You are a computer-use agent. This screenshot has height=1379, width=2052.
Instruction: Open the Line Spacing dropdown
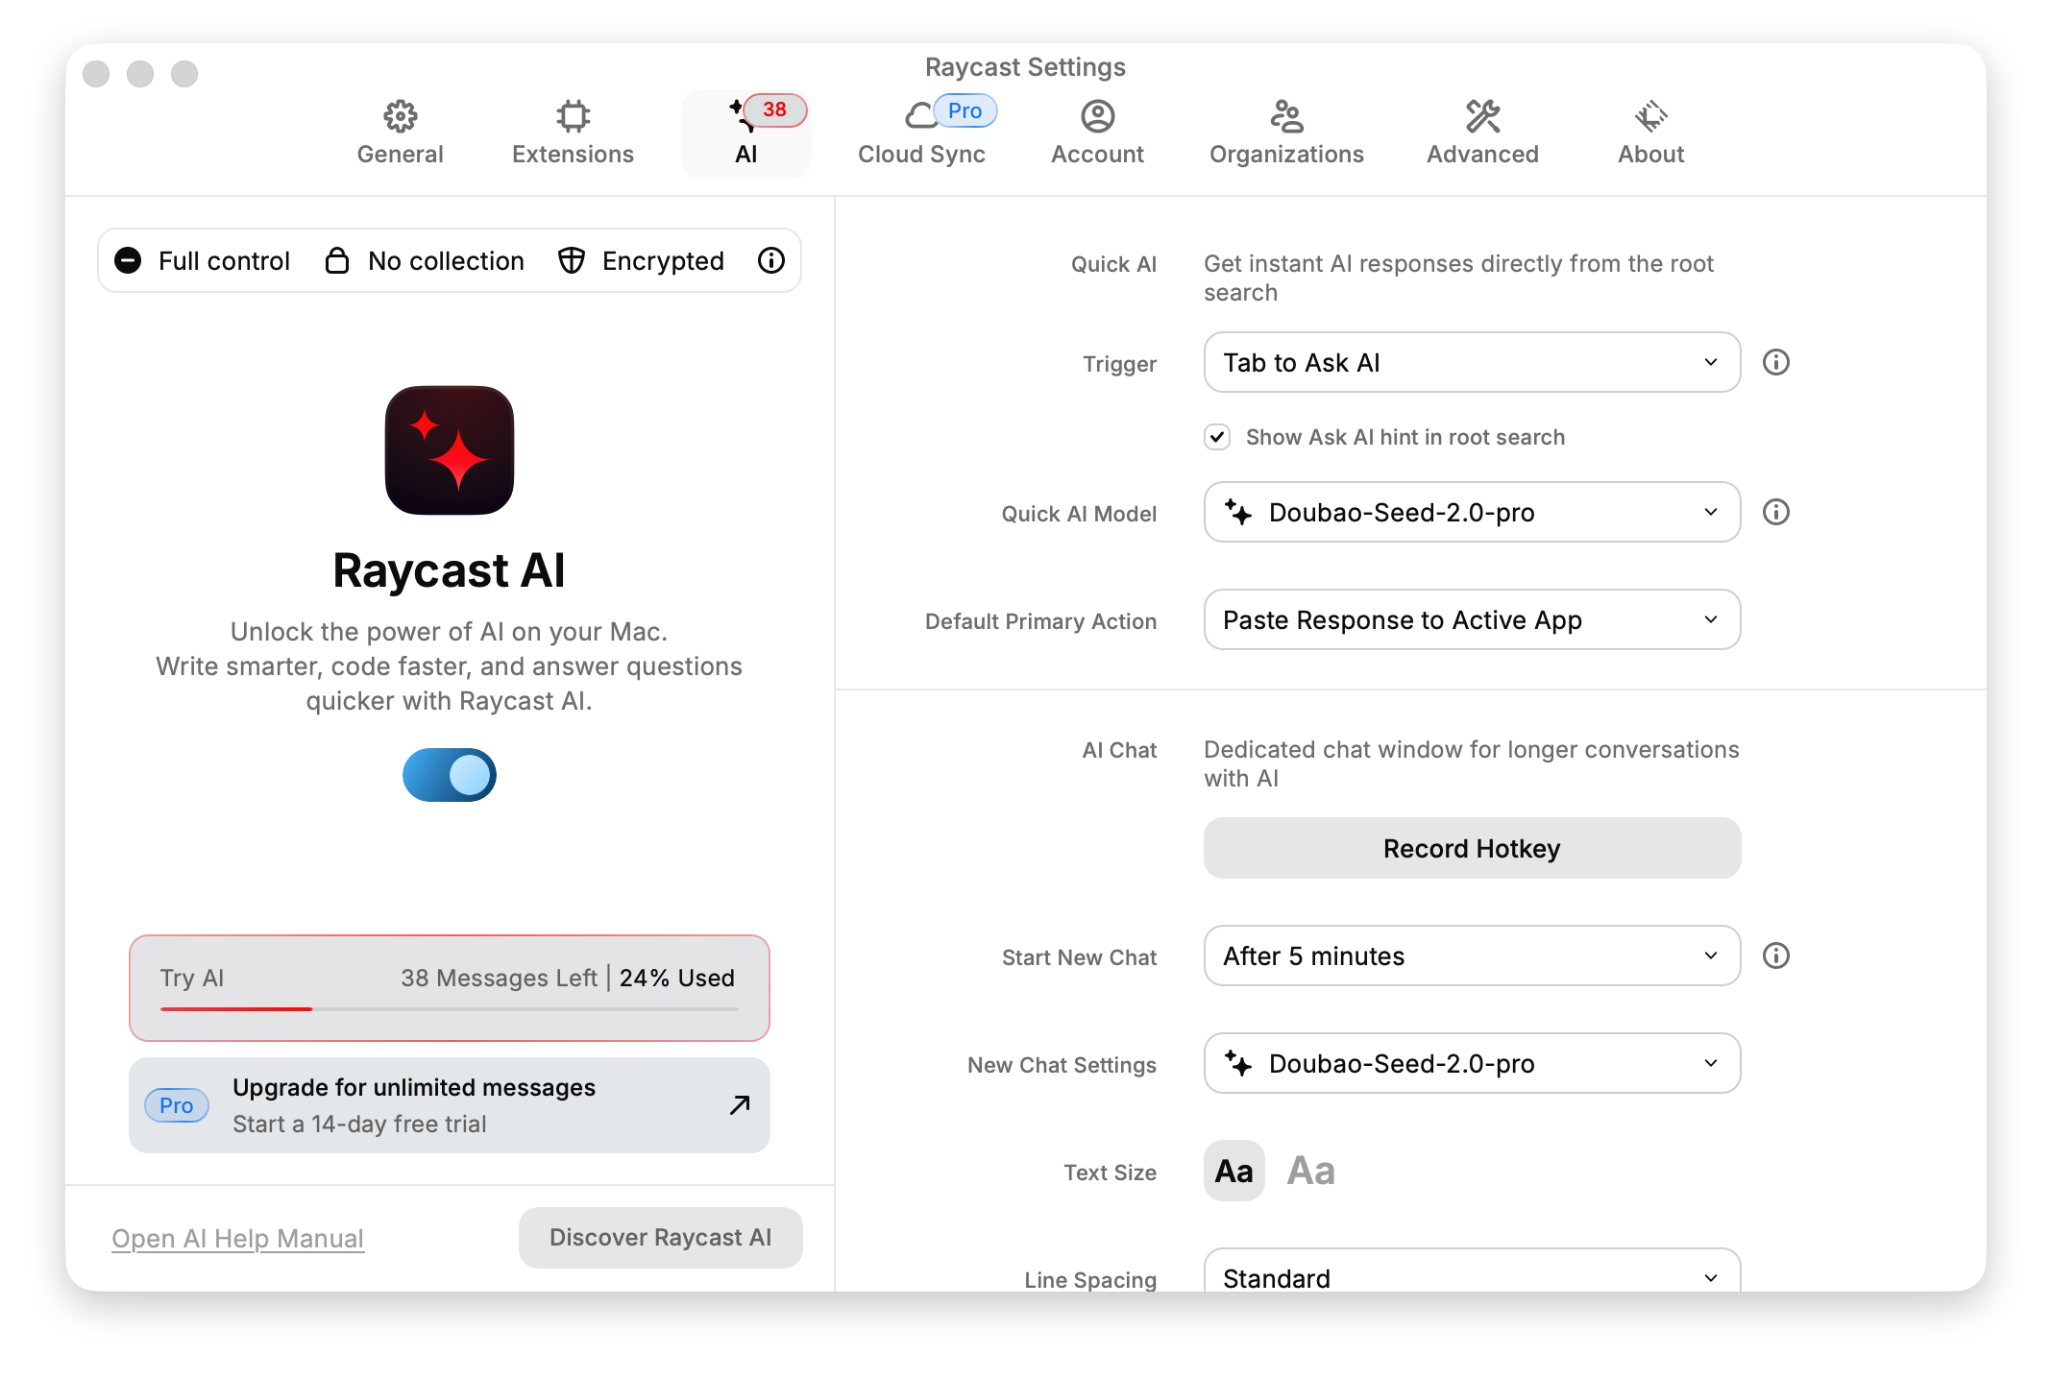click(1472, 1271)
